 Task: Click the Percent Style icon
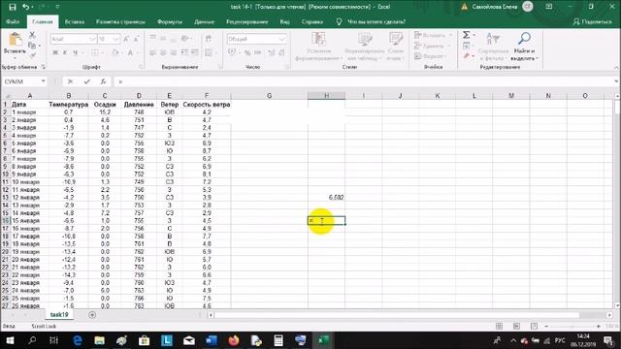point(247,52)
